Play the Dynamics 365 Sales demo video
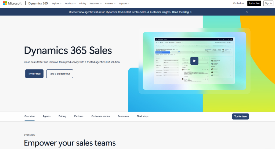 pos(194,61)
